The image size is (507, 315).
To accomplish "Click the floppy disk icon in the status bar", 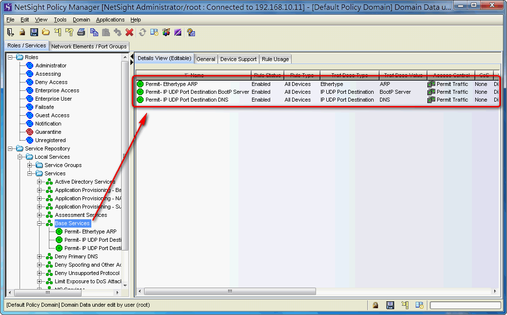I will pyautogui.click(x=390, y=305).
